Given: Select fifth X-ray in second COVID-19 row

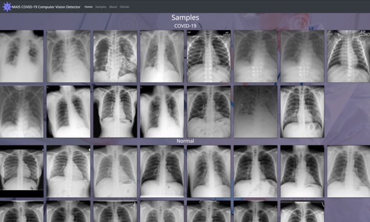Looking at the screenshot, I should (x=208, y=112).
